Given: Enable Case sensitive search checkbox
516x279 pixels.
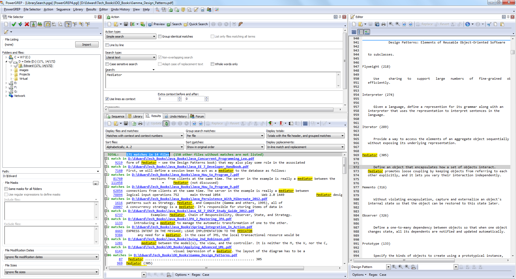Looking at the screenshot, I should pyautogui.click(x=107, y=64).
